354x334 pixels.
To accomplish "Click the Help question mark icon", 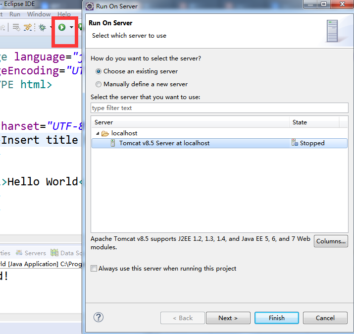I will coord(99,318).
